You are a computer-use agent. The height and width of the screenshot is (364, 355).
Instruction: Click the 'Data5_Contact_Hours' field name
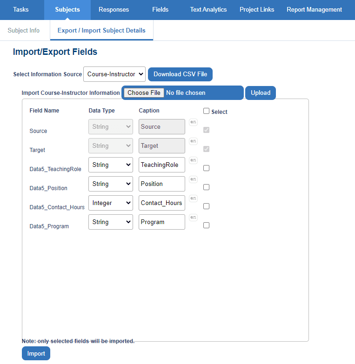pyautogui.click(x=57, y=207)
